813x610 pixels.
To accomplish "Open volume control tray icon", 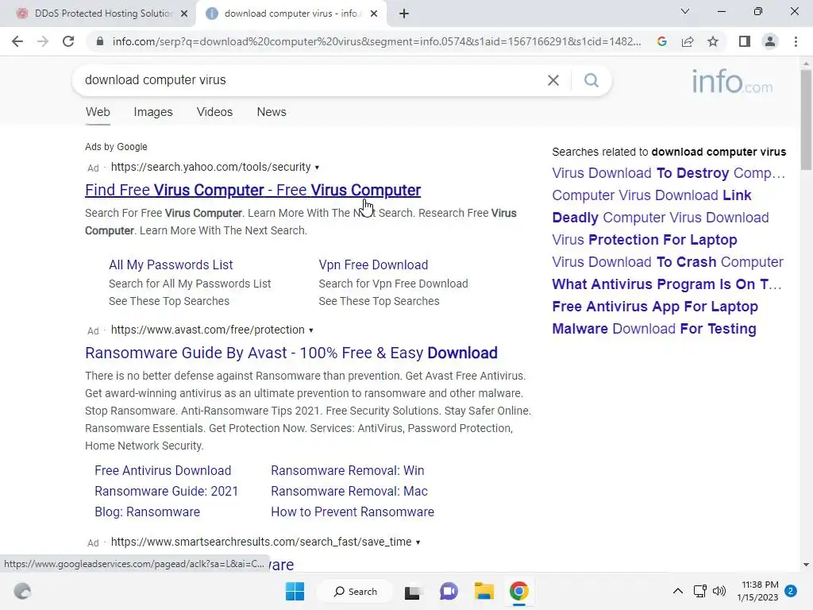I will point(719,591).
